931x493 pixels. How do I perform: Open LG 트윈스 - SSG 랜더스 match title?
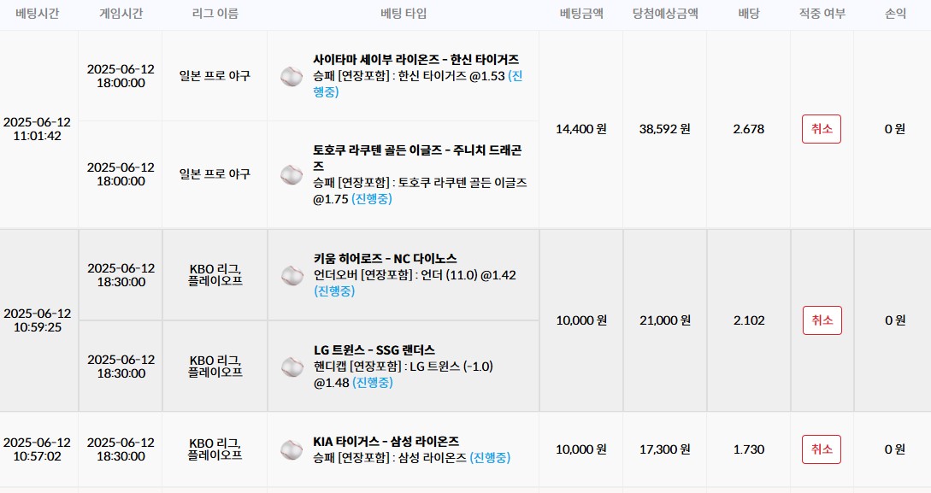[374, 350]
